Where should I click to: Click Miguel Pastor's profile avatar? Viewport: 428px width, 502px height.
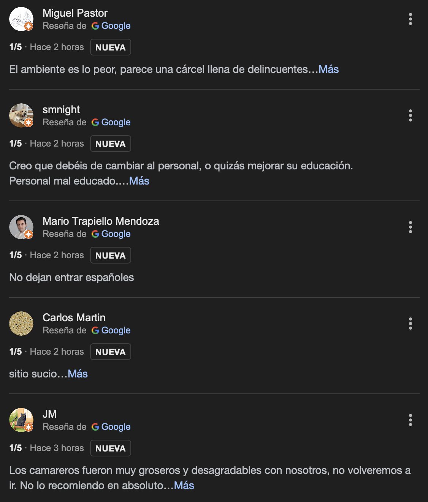click(x=21, y=19)
